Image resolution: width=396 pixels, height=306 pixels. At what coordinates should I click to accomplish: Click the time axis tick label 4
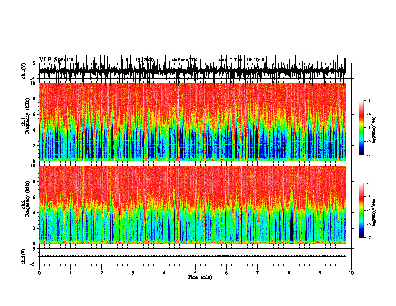pyautogui.click(x=164, y=273)
